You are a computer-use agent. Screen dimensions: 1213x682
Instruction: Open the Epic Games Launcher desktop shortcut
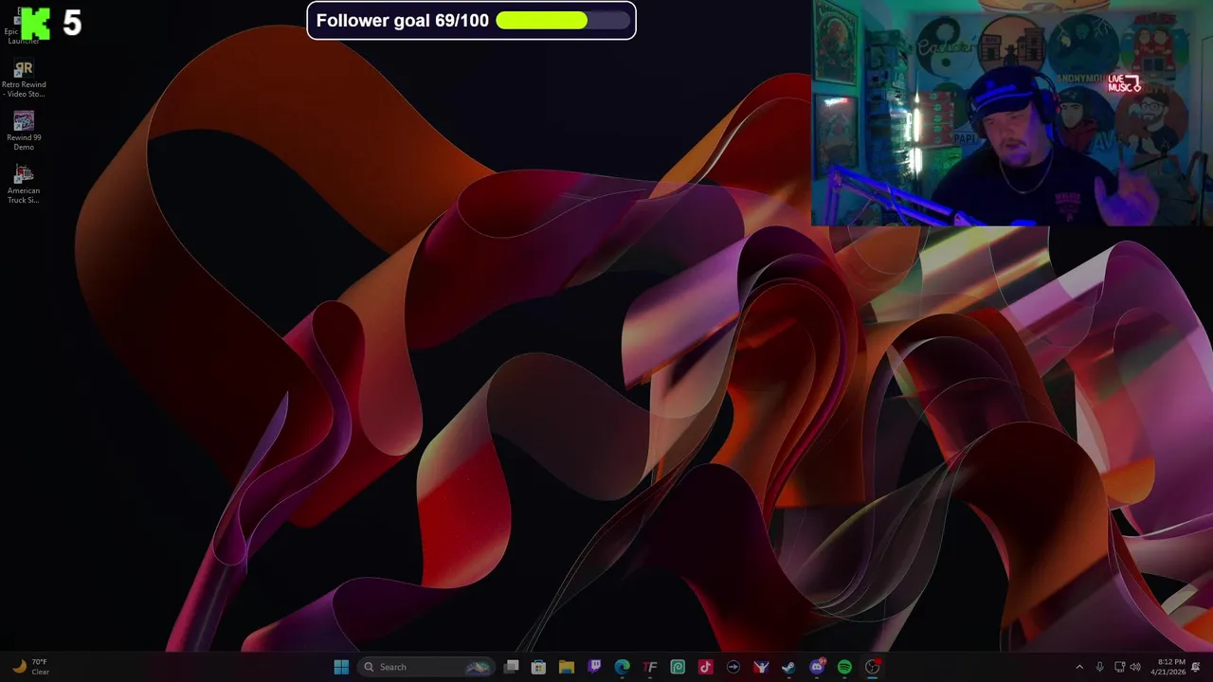pyautogui.click(x=24, y=27)
